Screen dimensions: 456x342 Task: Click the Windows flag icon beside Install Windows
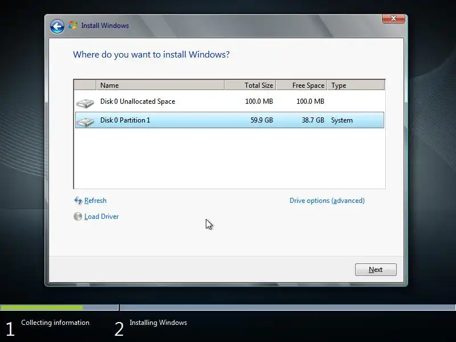point(73,26)
